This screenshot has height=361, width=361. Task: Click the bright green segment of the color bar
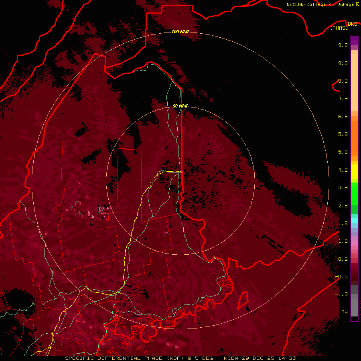[x=354, y=193]
